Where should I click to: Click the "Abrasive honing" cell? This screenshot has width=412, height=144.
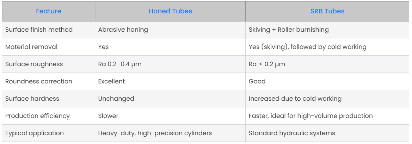123,30
